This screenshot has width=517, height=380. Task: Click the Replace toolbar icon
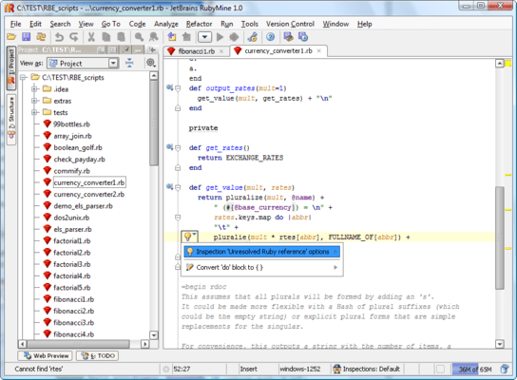(154, 37)
